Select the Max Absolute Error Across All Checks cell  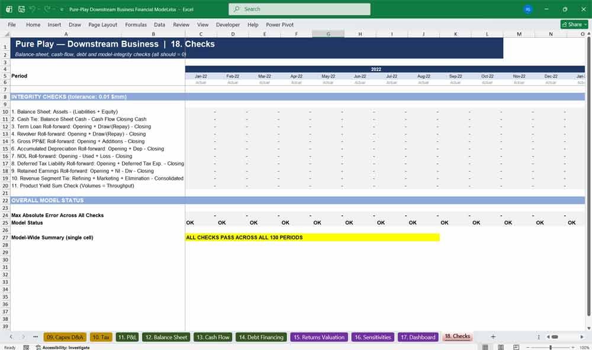click(98, 215)
